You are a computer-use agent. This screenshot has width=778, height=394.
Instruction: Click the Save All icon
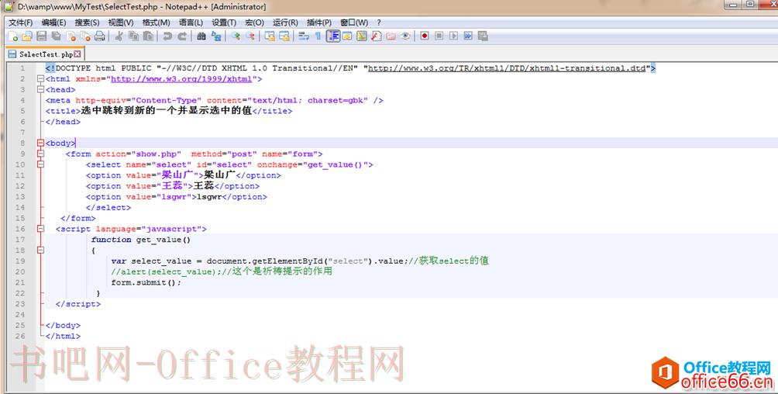(56, 36)
